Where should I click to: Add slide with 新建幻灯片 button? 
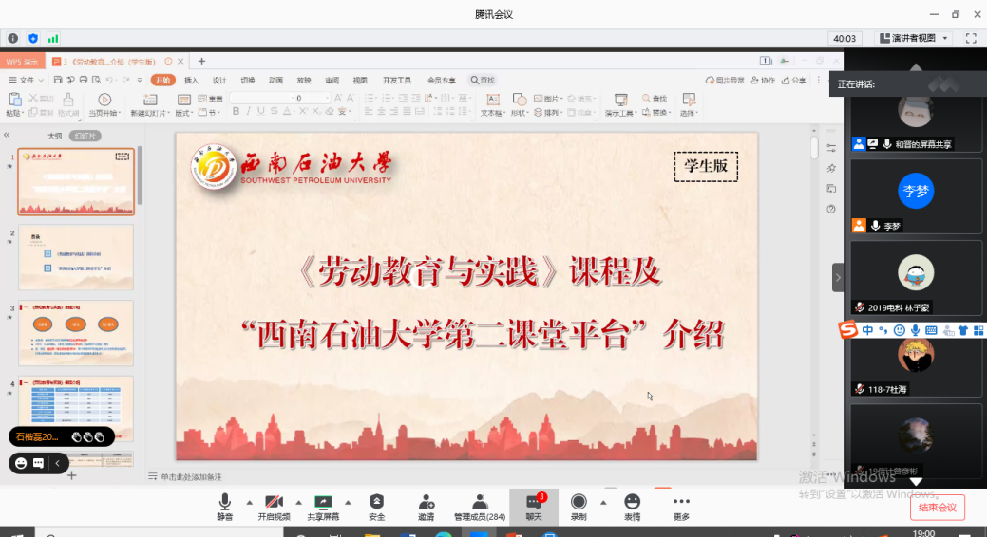150,105
